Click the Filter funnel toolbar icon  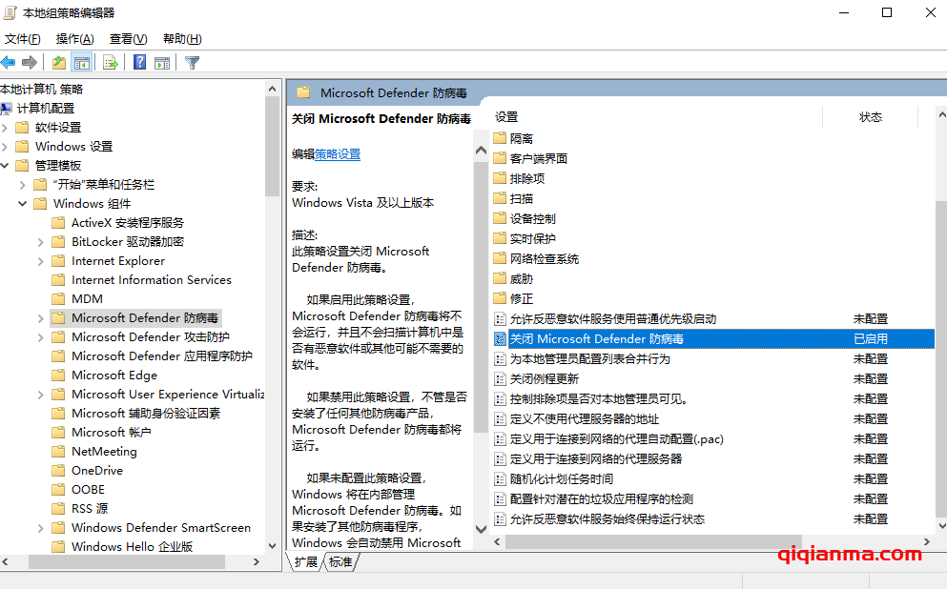pos(192,63)
